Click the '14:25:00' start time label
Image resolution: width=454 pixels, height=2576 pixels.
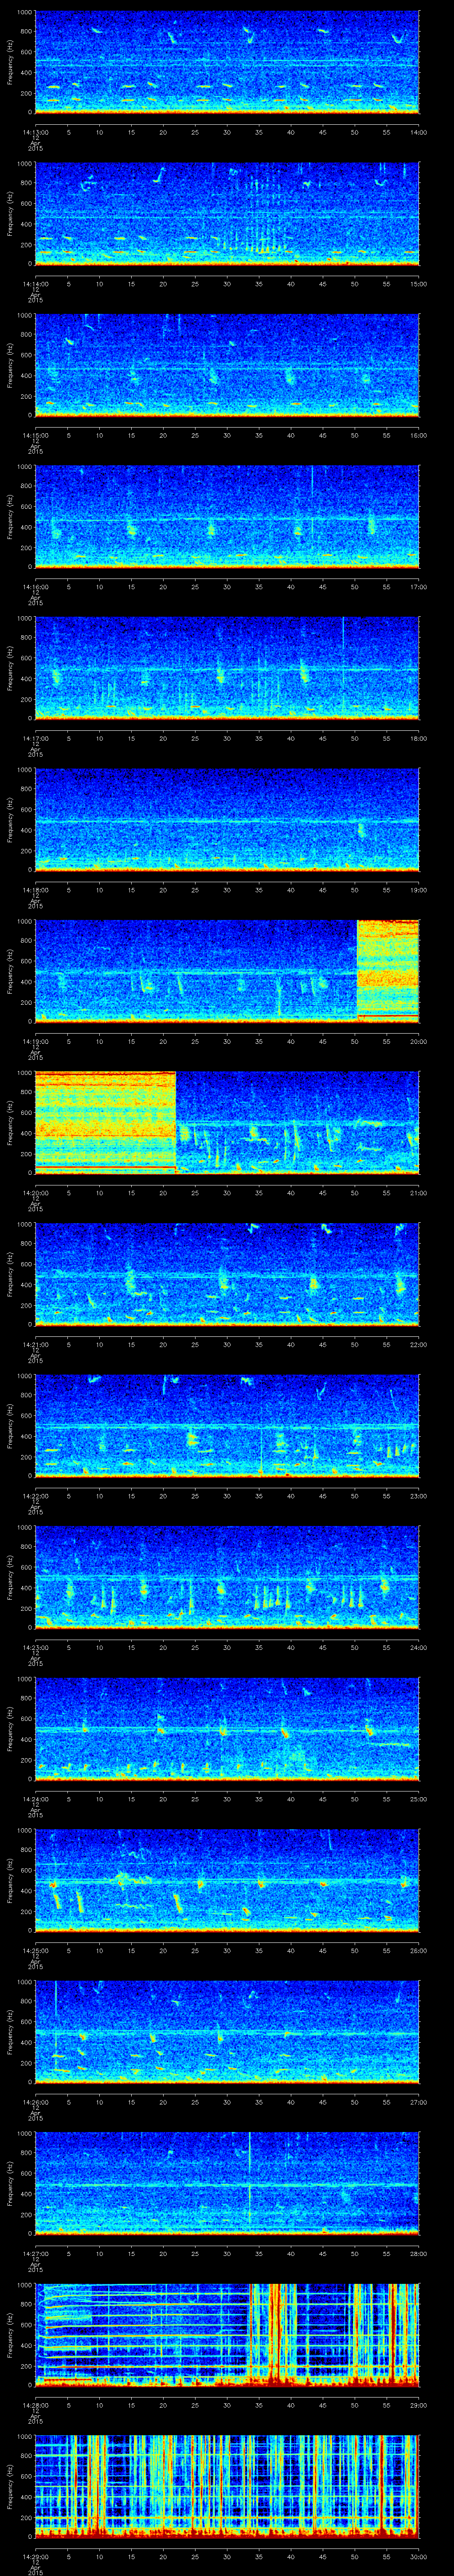[35, 1951]
